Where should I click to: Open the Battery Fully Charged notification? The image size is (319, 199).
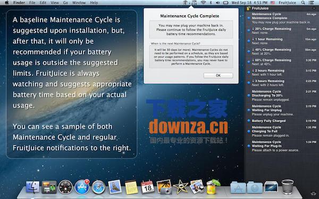pyautogui.click(x=282, y=121)
